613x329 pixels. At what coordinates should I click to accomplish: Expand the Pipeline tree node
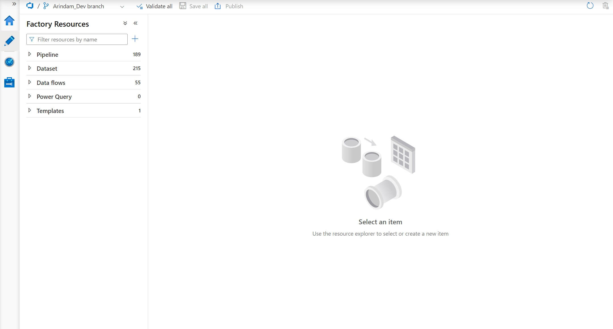30,54
